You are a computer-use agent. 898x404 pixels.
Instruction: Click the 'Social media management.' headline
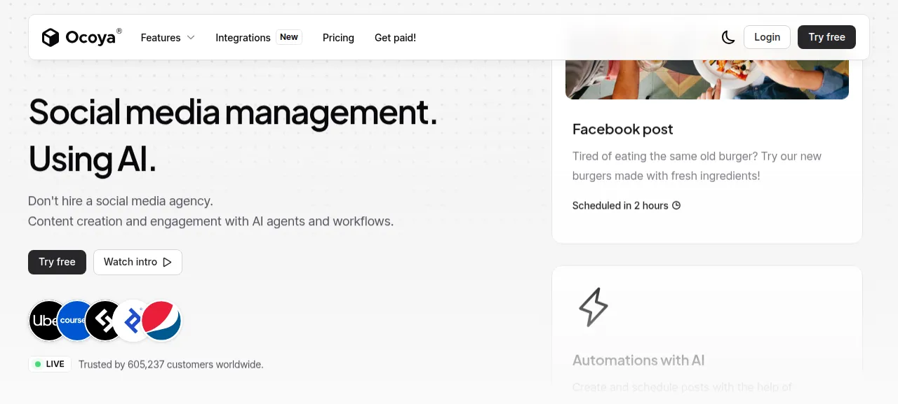(x=233, y=112)
